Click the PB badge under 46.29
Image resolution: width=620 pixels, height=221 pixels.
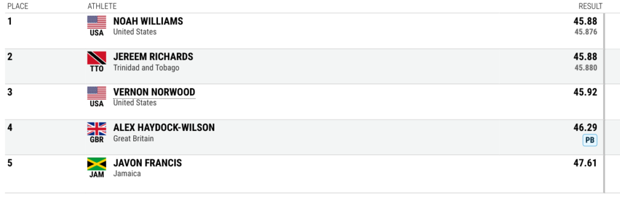590,140
